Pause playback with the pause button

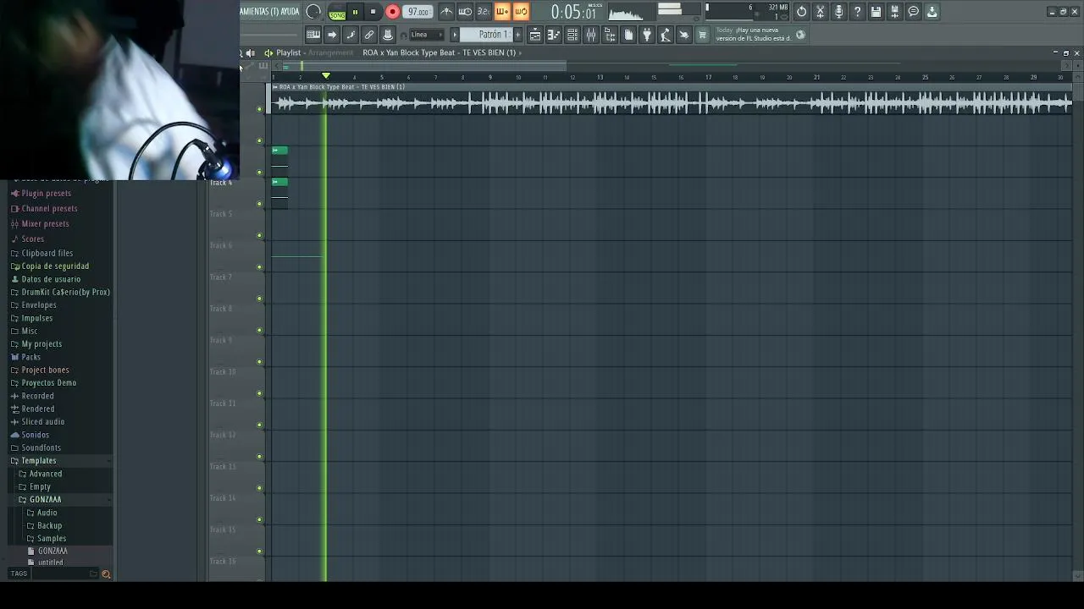pos(355,12)
